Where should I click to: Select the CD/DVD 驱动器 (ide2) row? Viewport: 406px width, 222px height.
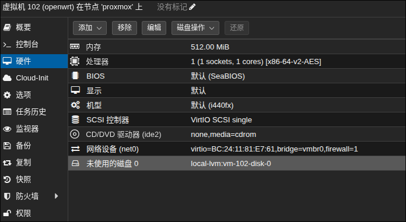coord(237,134)
